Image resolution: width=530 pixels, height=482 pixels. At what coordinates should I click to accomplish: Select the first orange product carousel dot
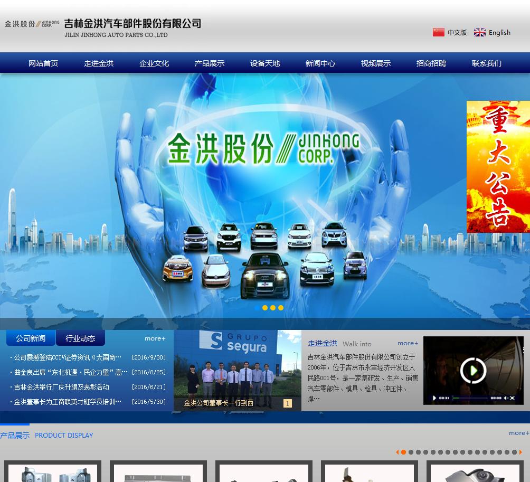[x=404, y=452]
